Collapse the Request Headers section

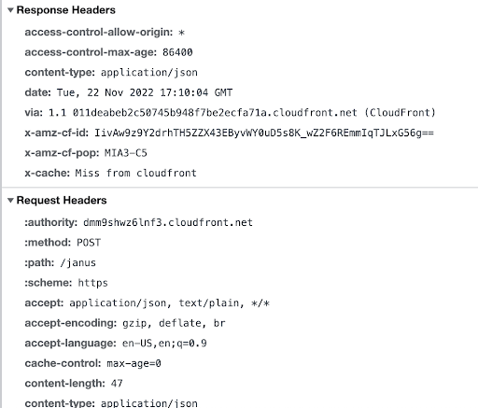coord(10,201)
